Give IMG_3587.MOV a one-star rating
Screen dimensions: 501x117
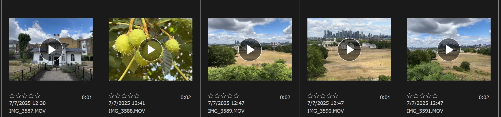pos(12,96)
